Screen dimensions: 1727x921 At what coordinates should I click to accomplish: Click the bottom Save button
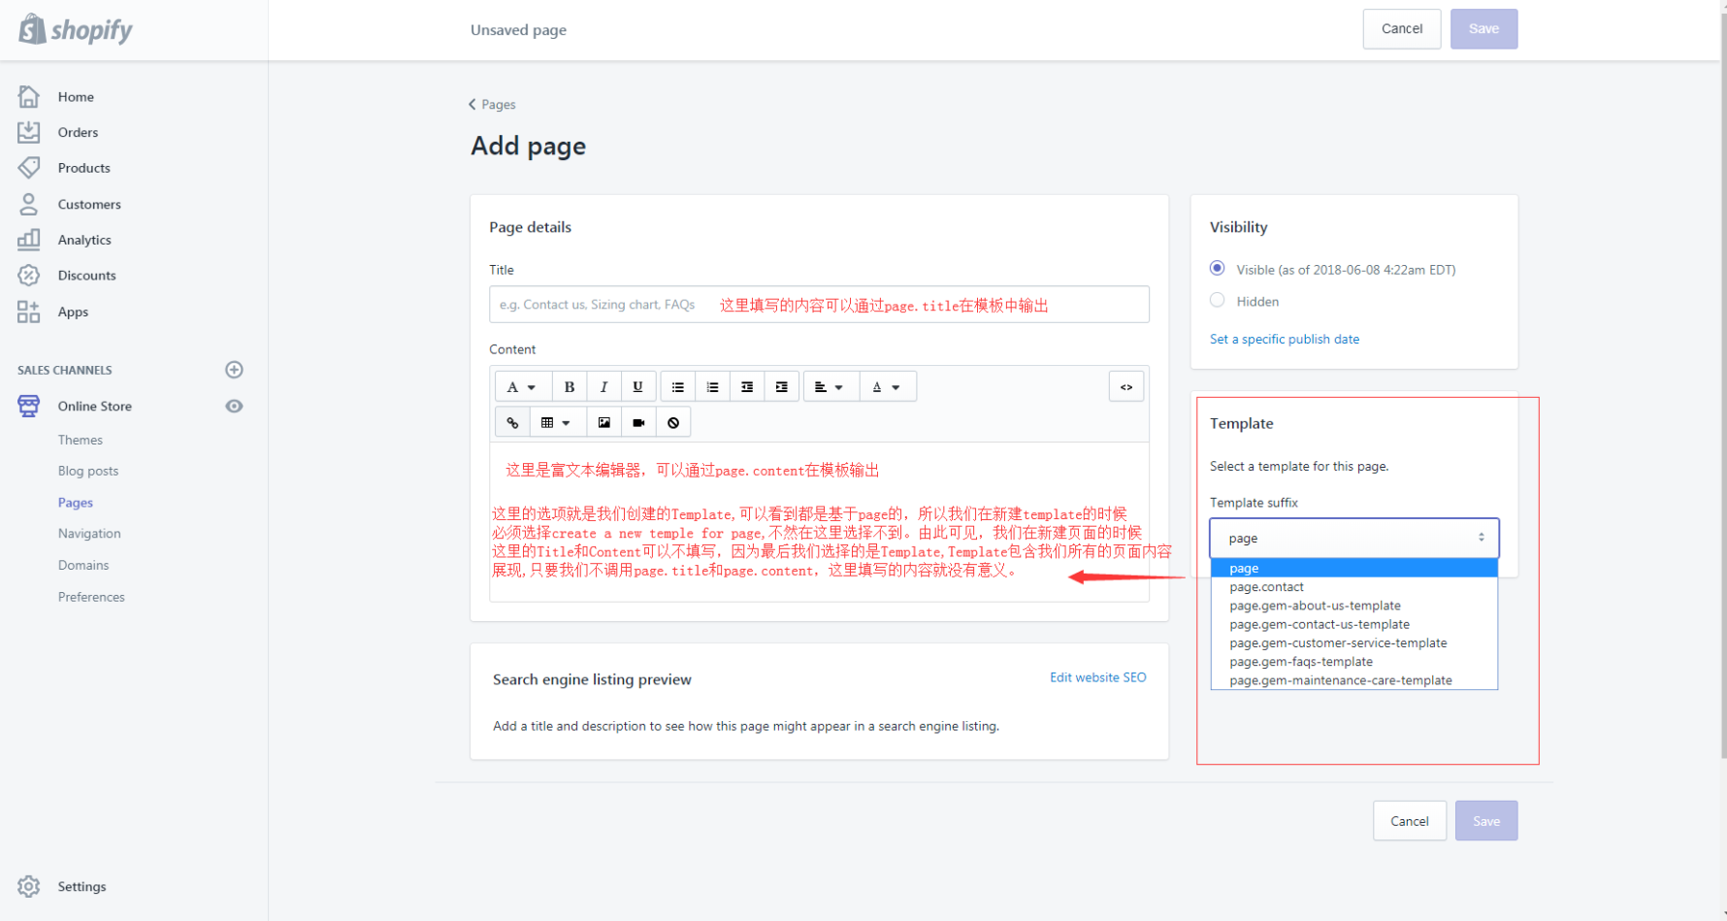tap(1485, 821)
